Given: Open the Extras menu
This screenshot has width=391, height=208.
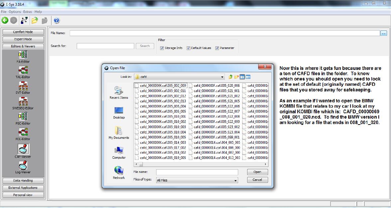Looking at the screenshot, I should [x=28, y=12].
